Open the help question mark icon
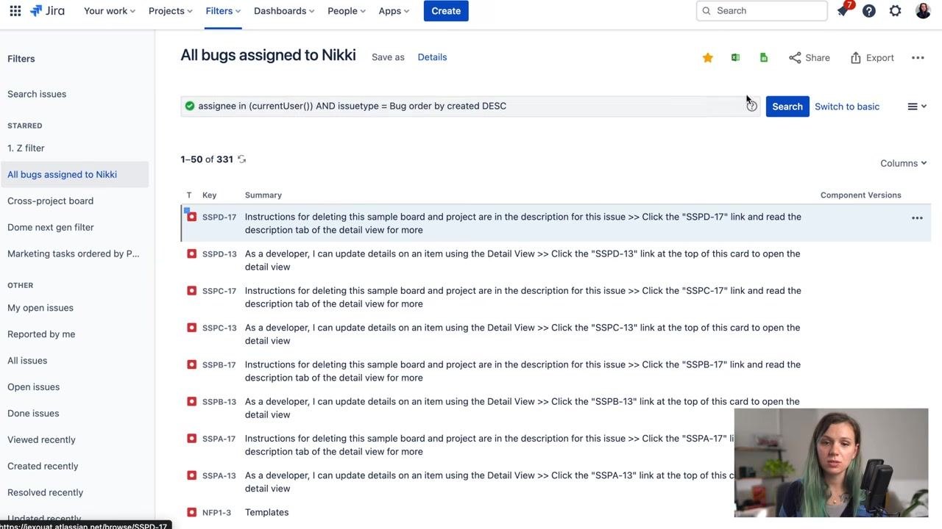Image resolution: width=942 pixels, height=529 pixels. 869,11
